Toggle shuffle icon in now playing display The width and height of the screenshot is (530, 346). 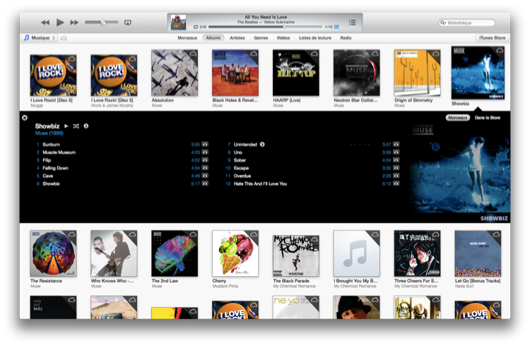pos(336,27)
